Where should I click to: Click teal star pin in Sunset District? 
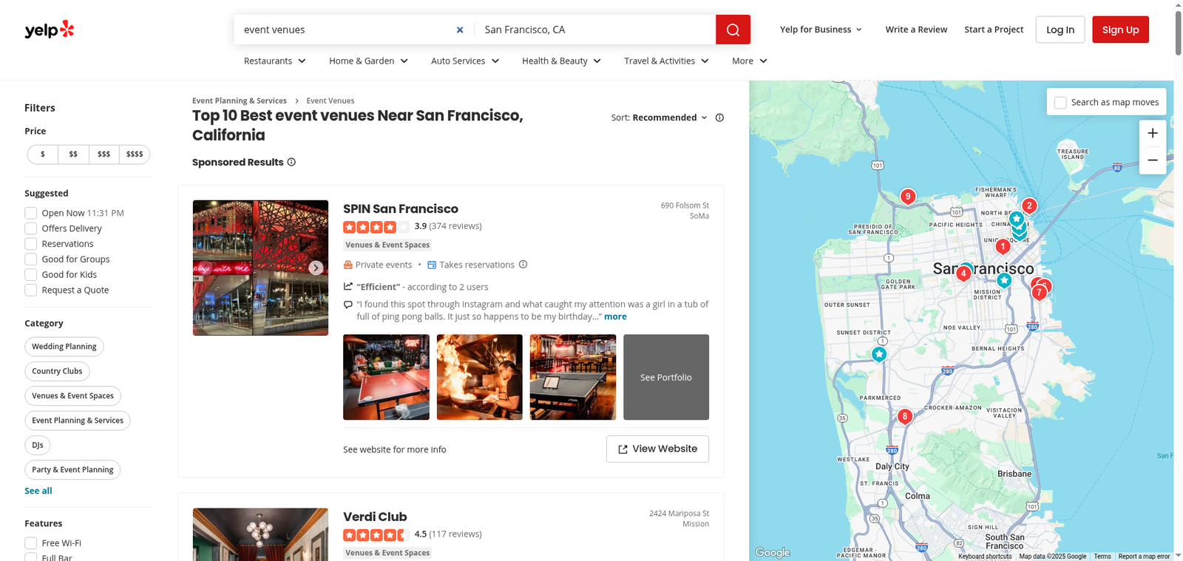coord(879,354)
